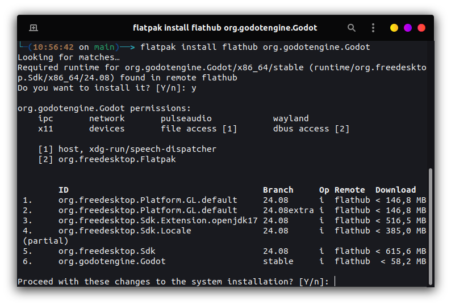Close the terminal with red circle
This screenshot has height=306, width=451.
point(421,28)
